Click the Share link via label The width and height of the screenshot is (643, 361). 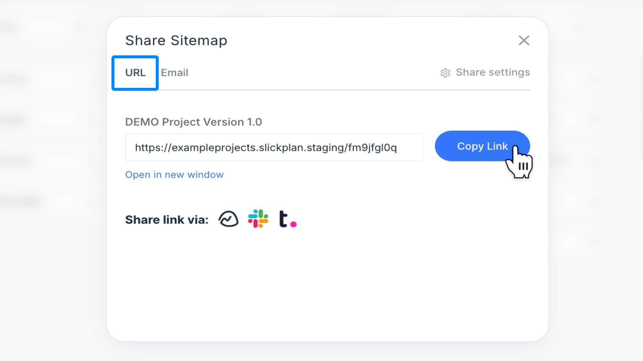(166, 220)
